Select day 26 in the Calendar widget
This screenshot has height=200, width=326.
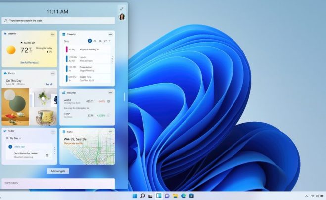(100, 41)
